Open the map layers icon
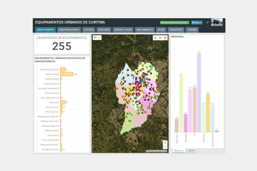 point(160,38)
